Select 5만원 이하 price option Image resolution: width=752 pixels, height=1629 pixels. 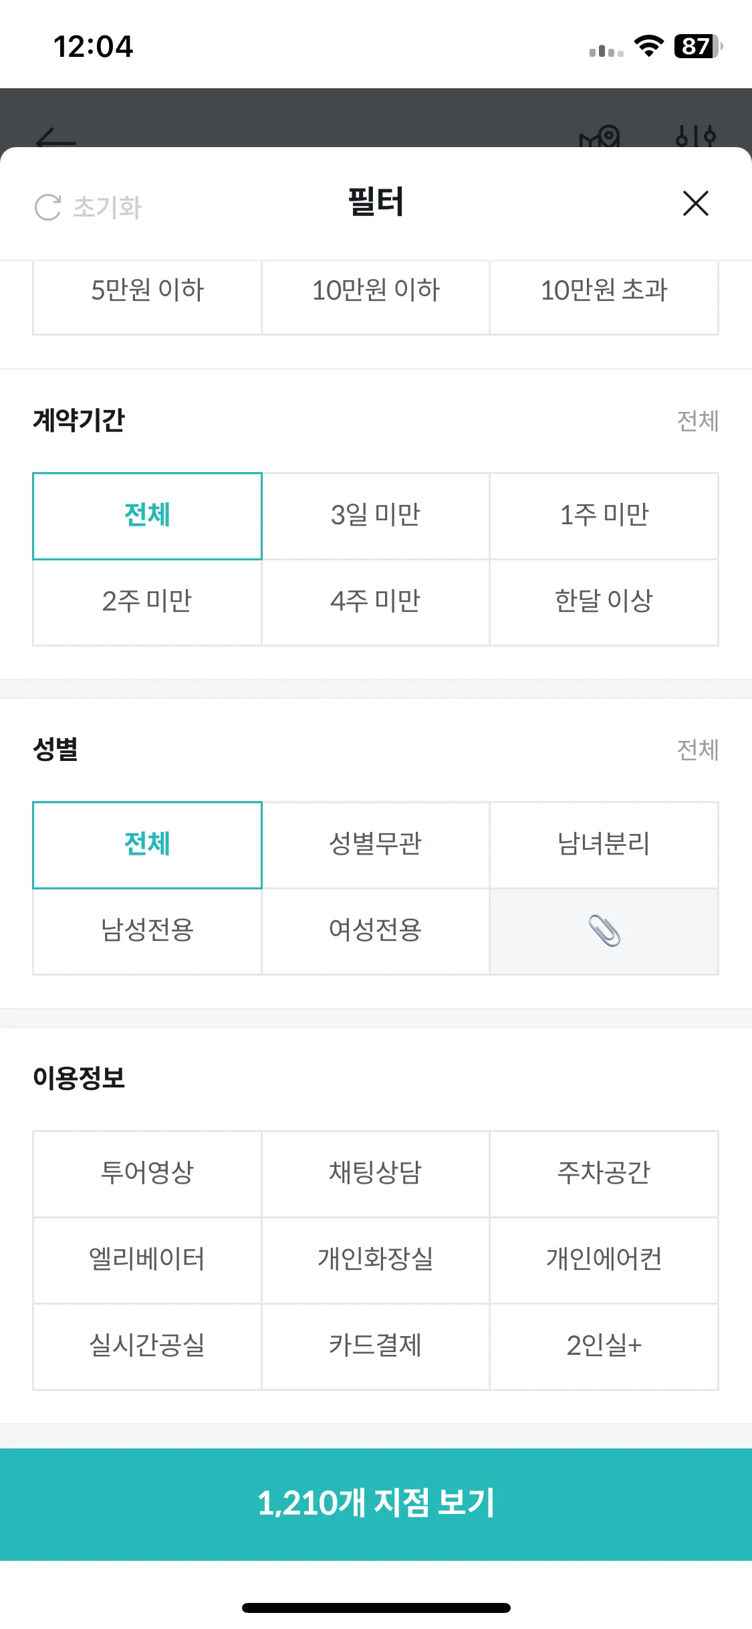tap(147, 291)
